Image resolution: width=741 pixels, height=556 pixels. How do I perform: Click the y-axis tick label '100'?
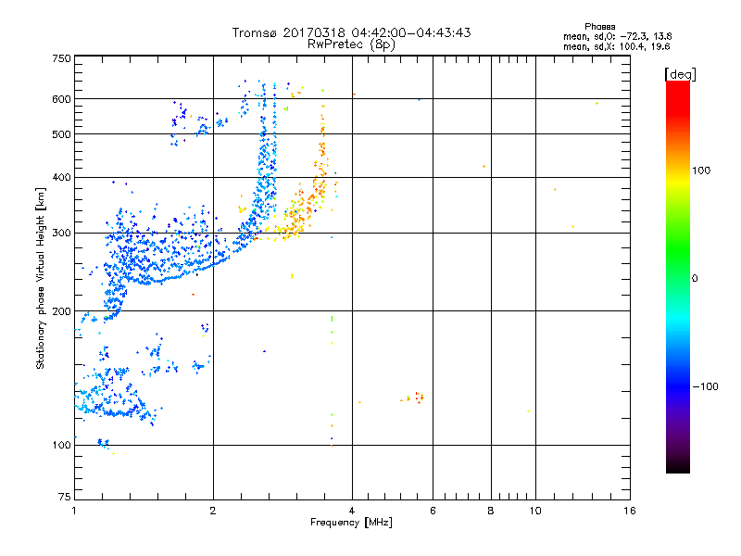tap(61, 446)
